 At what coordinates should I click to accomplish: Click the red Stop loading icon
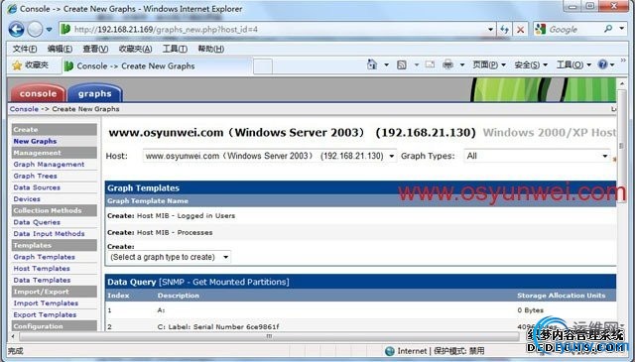tap(520, 29)
